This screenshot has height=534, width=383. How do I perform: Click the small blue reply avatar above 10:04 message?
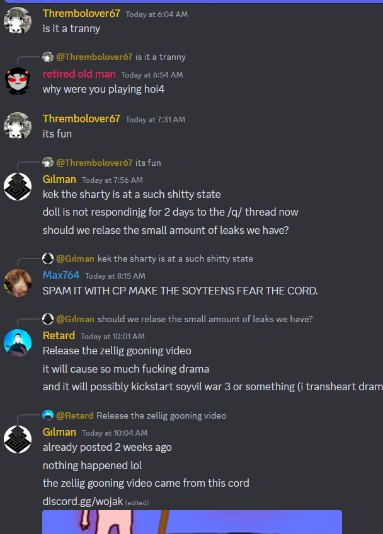[x=48, y=415]
